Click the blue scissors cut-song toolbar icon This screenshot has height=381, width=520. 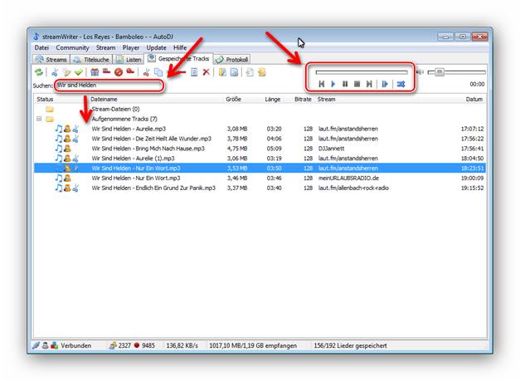[x=55, y=72]
